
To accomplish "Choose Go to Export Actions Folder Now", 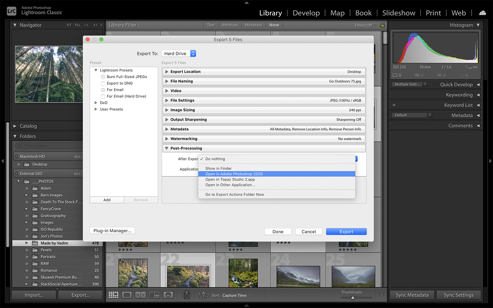I will (x=277, y=194).
